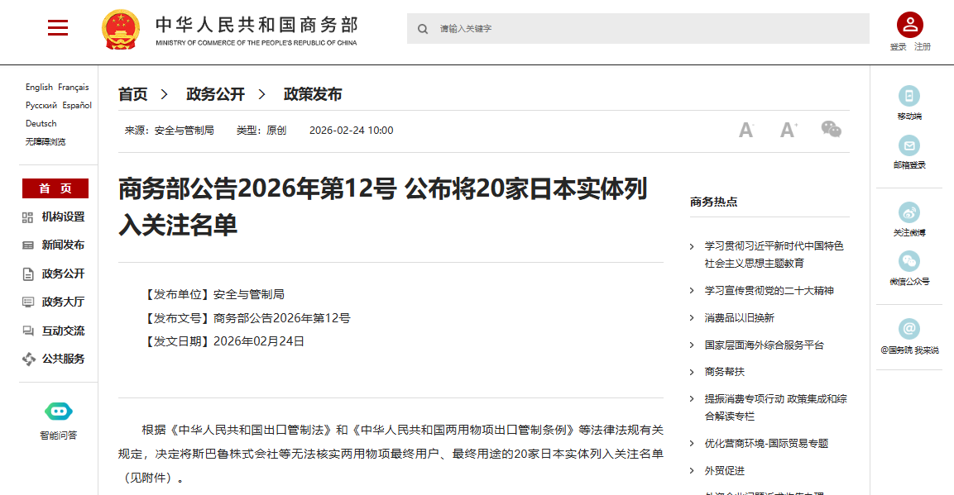Click the search magnifier icon
954x495 pixels.
[x=423, y=28]
